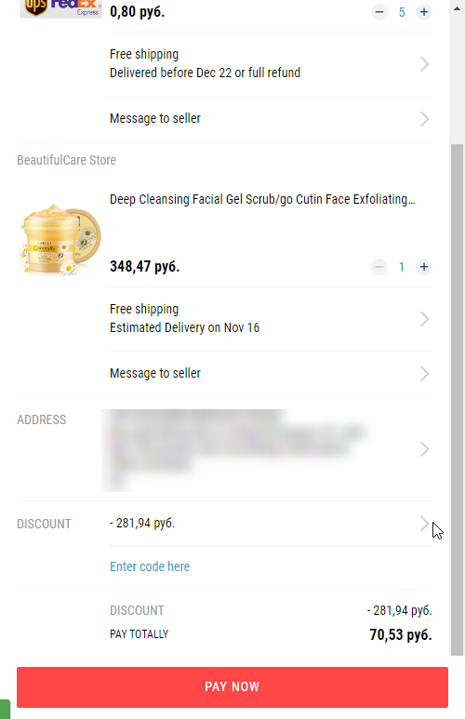The image size is (465, 719).
Task: Click the UPS FedEx product image
Action: pyautogui.click(x=61, y=8)
